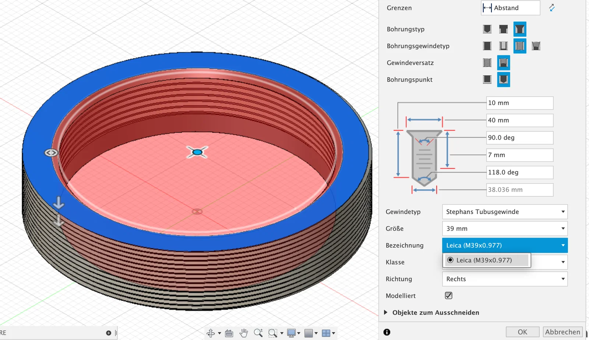The height and width of the screenshot is (340, 589).
Task: Click the 118.0 deg tip angle field
Action: point(519,172)
